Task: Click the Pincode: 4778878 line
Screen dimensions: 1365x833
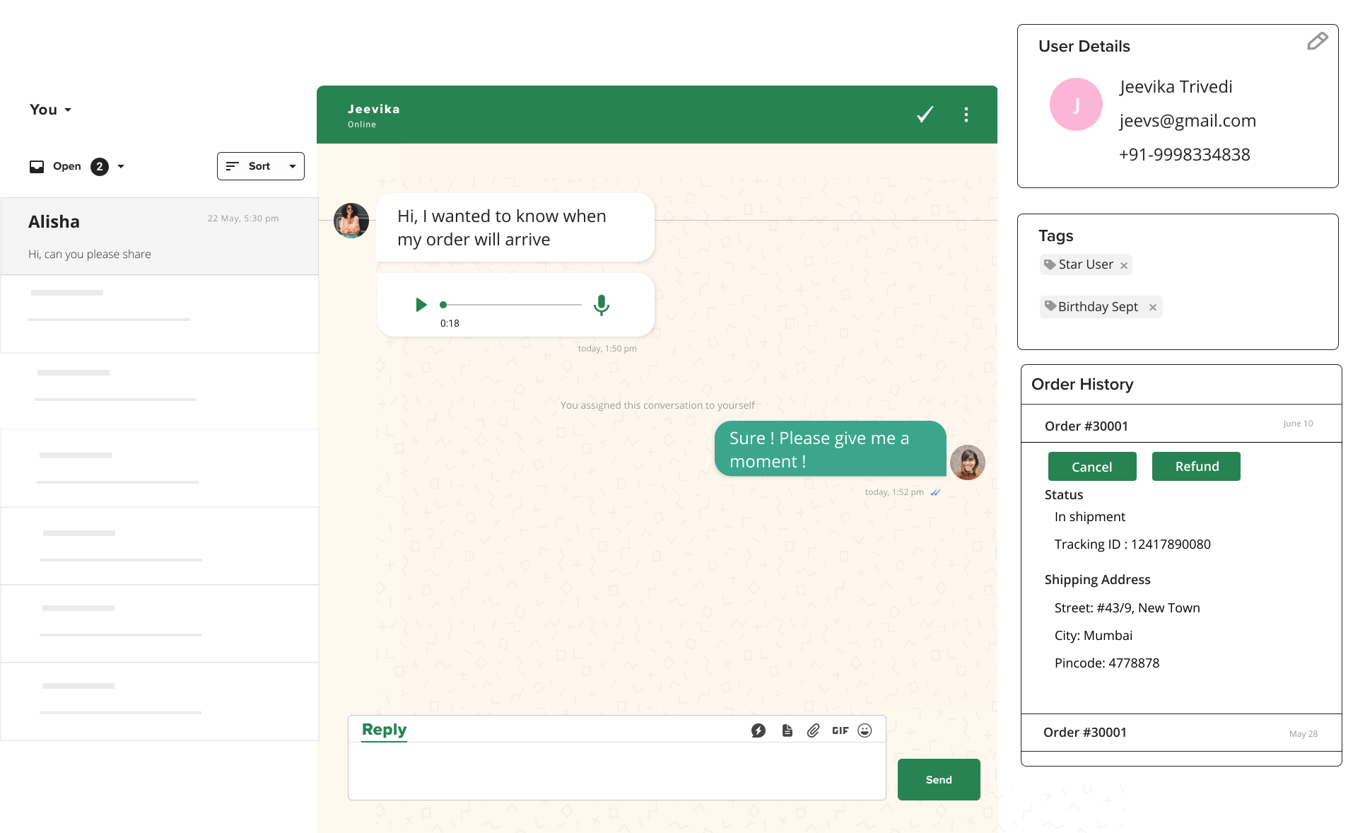Action: 1107,663
